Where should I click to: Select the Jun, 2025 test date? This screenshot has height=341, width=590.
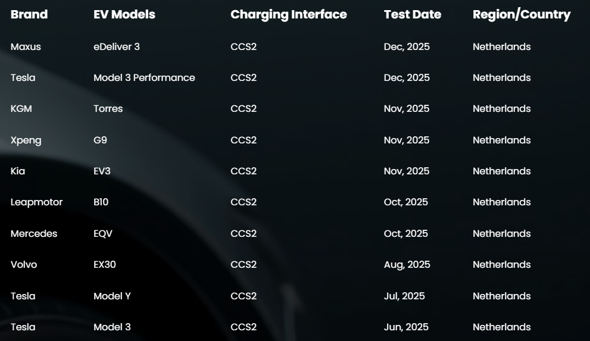click(406, 327)
